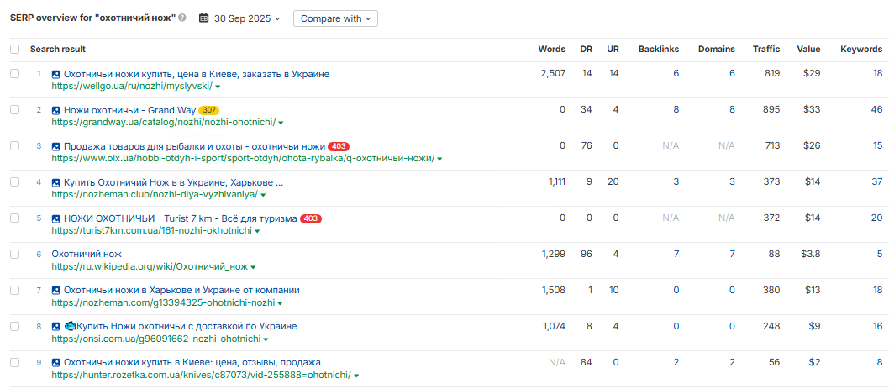Click keywords count 20 for Turist 7 km
889x389 pixels.
click(877, 218)
